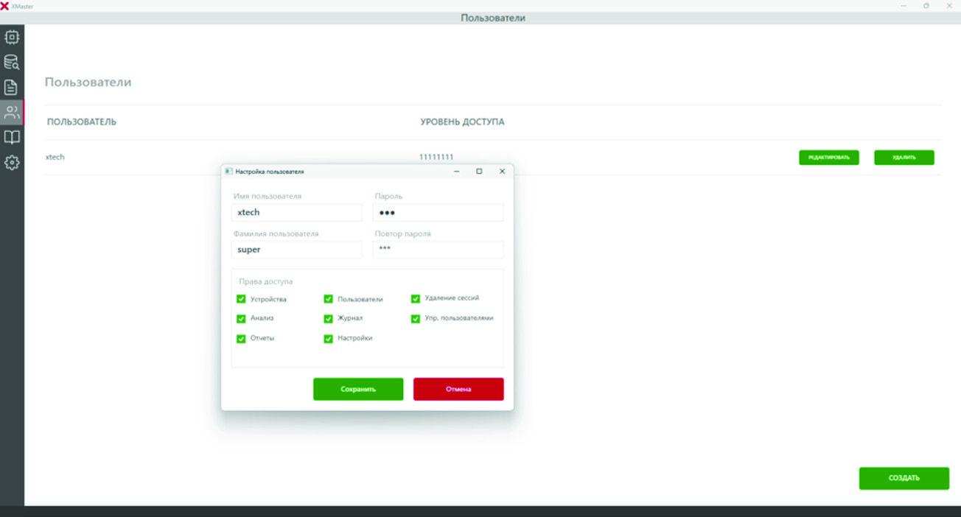The image size is (961, 517).
Task: Uncheck the Журнал permission checkbox
Action: (329, 319)
